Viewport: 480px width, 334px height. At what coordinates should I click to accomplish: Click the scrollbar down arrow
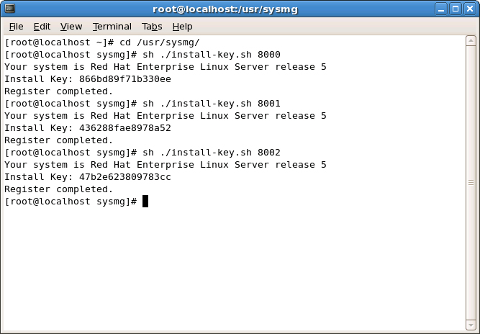pyautogui.click(x=471, y=325)
